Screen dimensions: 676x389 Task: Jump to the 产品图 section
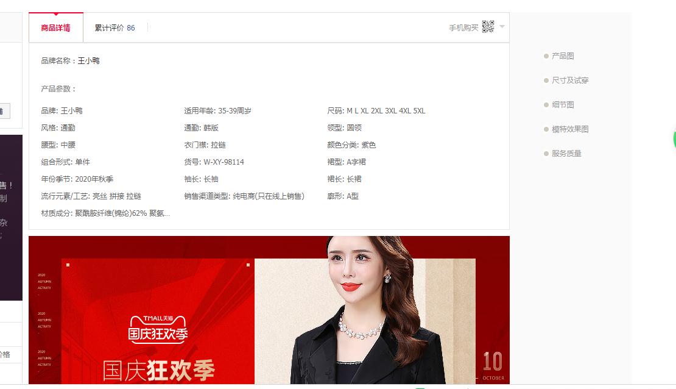click(x=562, y=56)
